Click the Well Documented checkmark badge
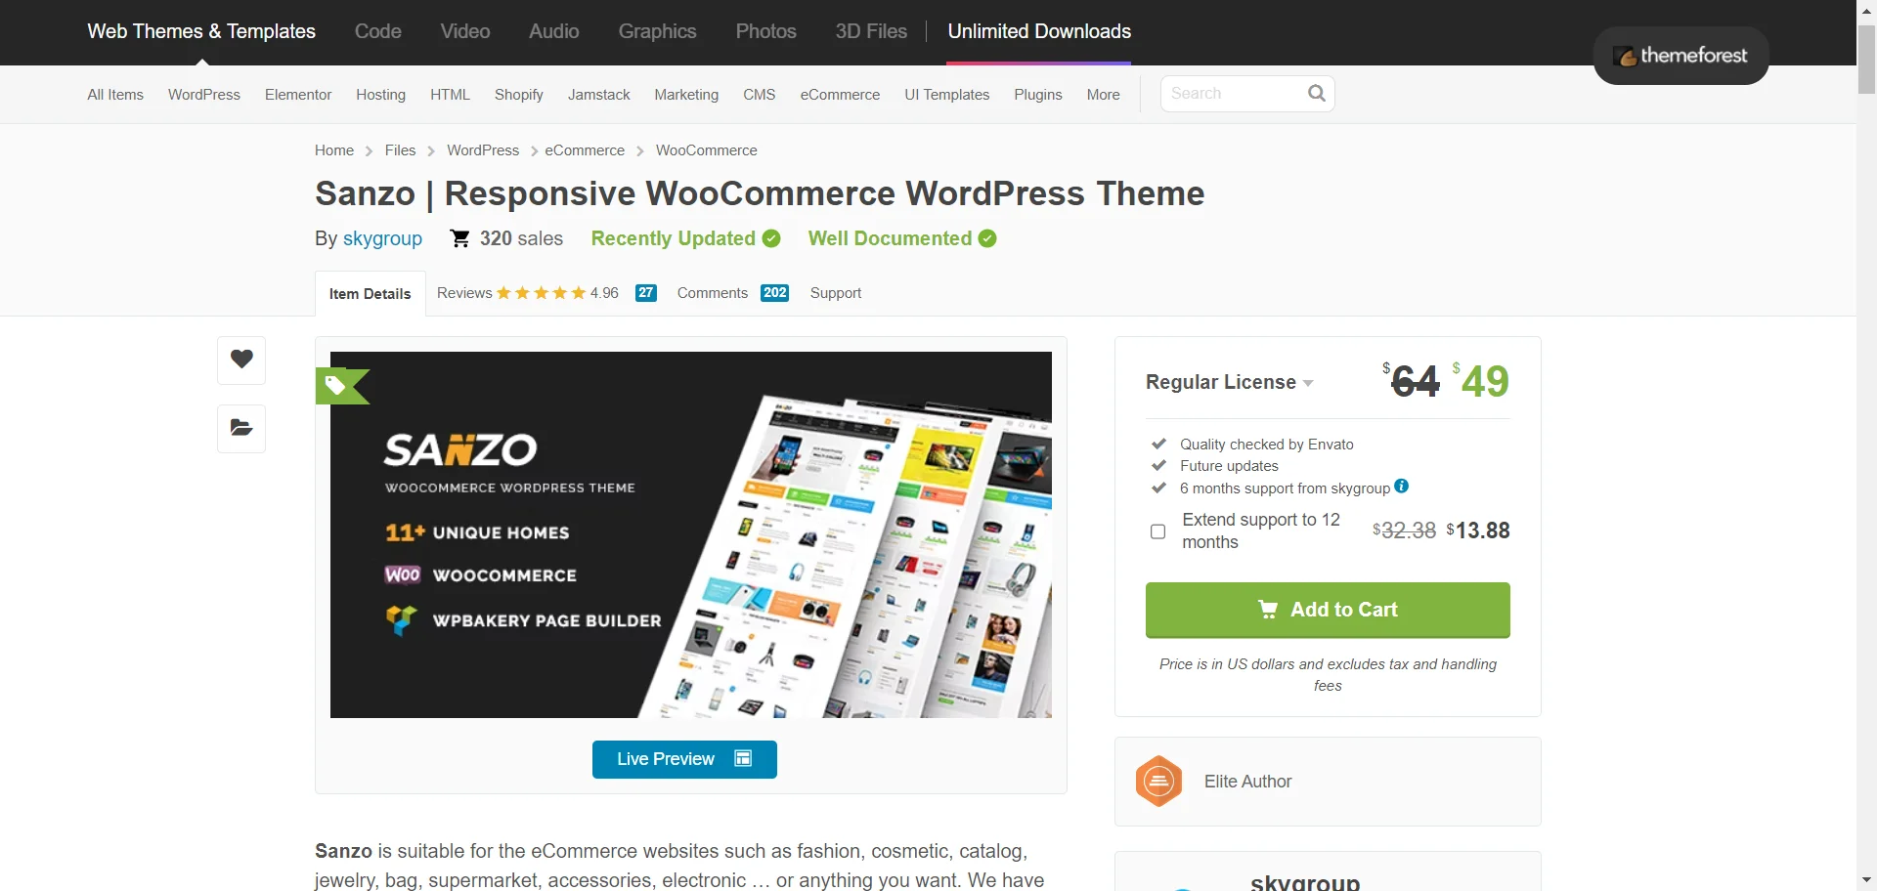 click(987, 238)
